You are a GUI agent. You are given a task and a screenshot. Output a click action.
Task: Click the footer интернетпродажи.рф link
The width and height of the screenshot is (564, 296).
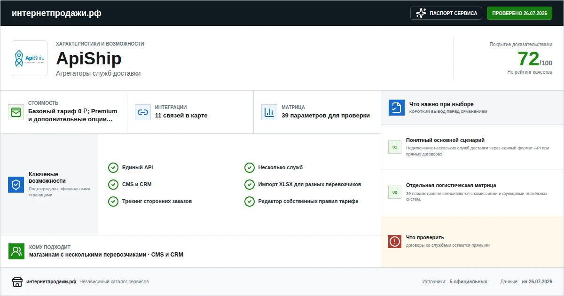tap(51, 282)
